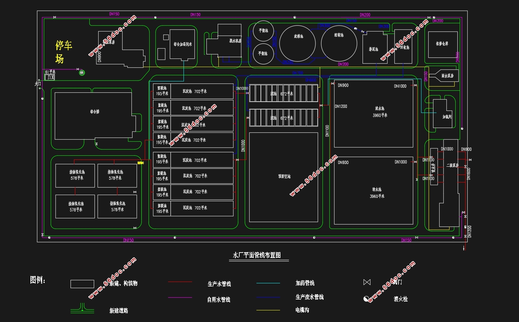Select the left 浓缩池 circular tank
The height and width of the screenshot is (322, 519).
tap(298, 43)
